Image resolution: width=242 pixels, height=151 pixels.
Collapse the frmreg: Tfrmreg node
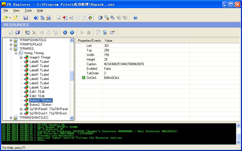click(x=16, y=53)
